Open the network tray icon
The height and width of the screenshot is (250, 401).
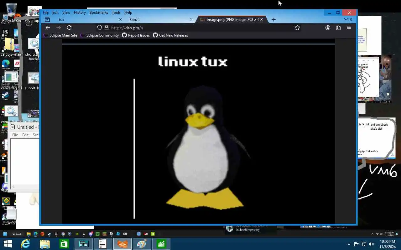[364, 244]
